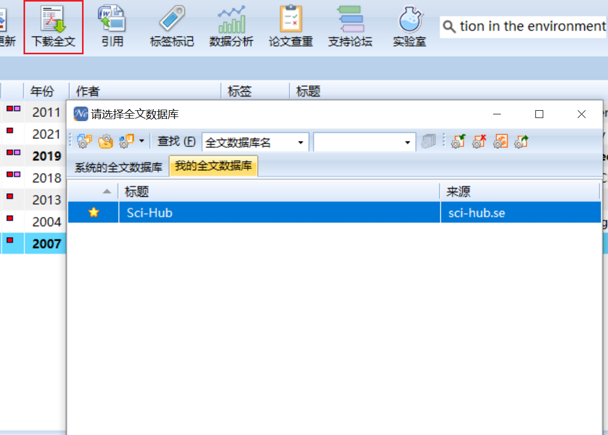Switch to 系统的全文数据库 tab
The width and height of the screenshot is (608, 435).
click(x=118, y=167)
